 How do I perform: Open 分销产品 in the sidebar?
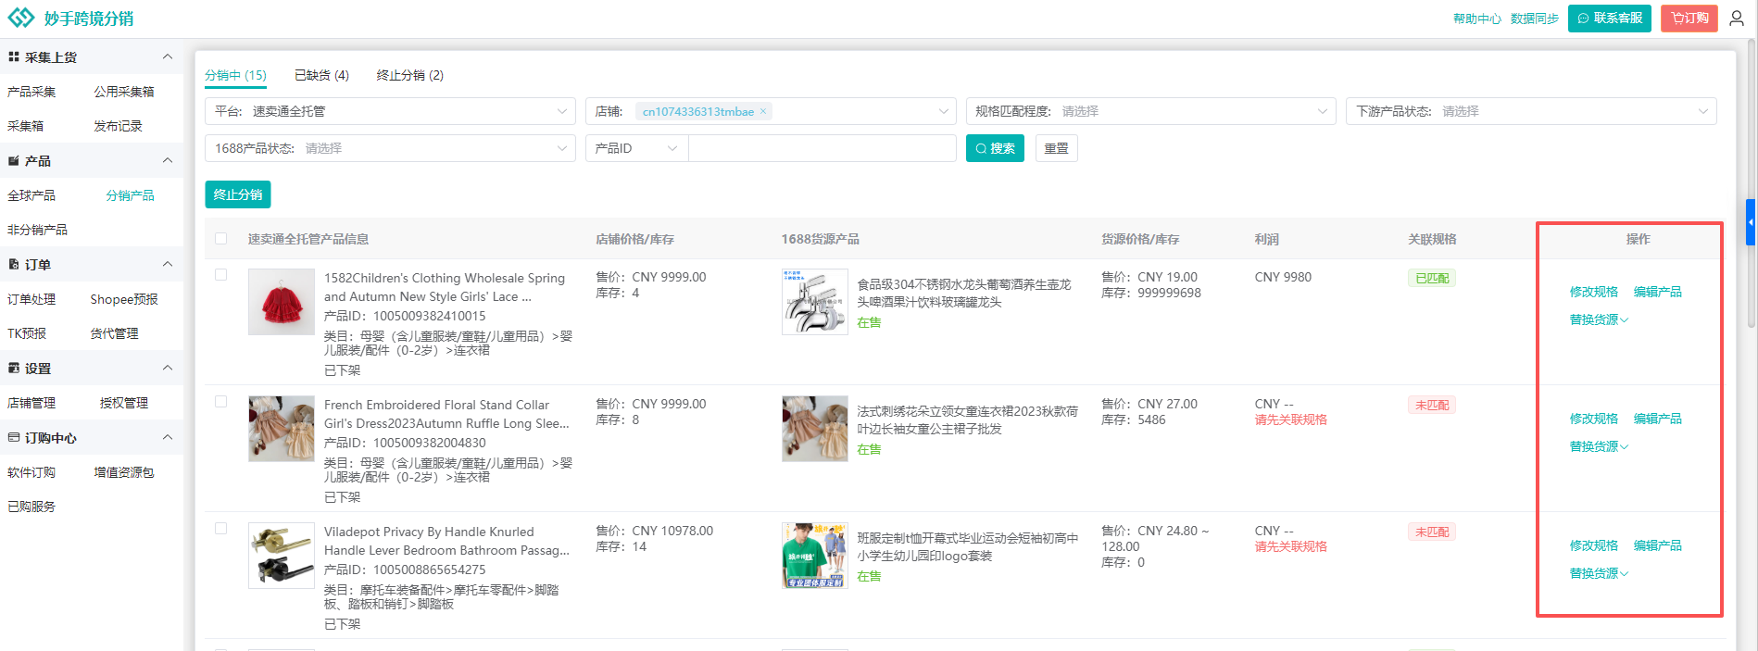(130, 195)
